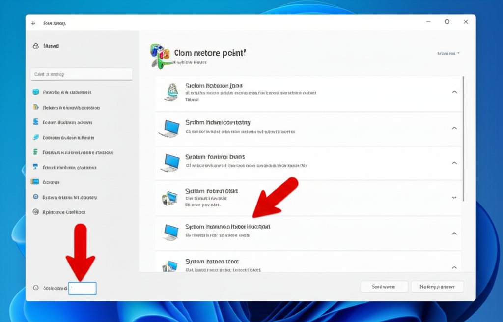Image resolution: width=503 pixels, height=322 pixels.
Task: Collapse the first list row using its chevron
Action: tap(454, 92)
